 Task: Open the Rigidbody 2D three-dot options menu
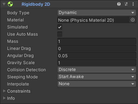(133, 4)
